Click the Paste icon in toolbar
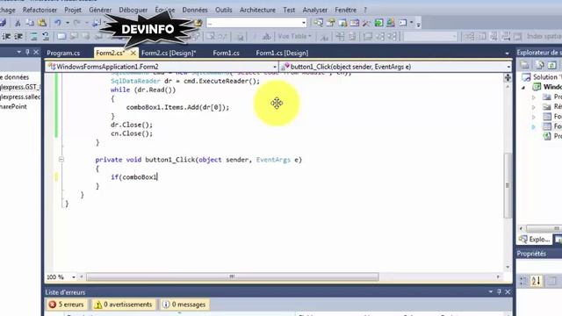Image resolution: width=562 pixels, height=316 pixels. point(42,23)
